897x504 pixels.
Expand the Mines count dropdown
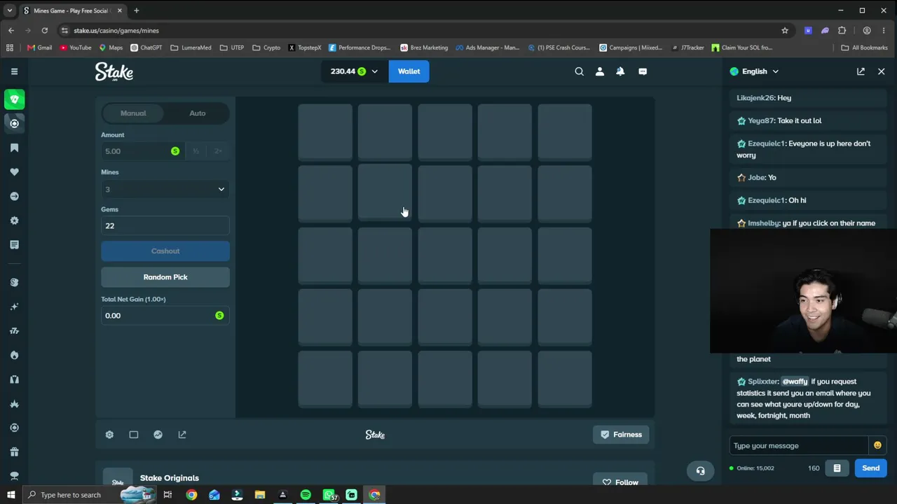pos(165,189)
